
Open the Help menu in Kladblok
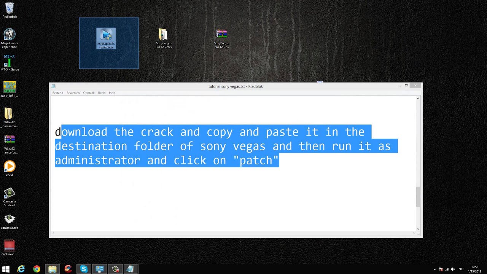point(112,93)
